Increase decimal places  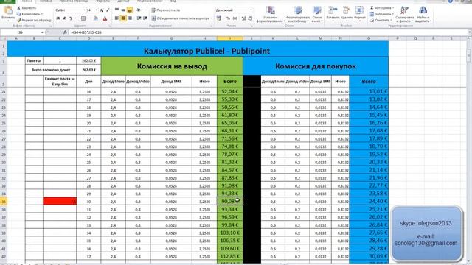tap(244, 18)
